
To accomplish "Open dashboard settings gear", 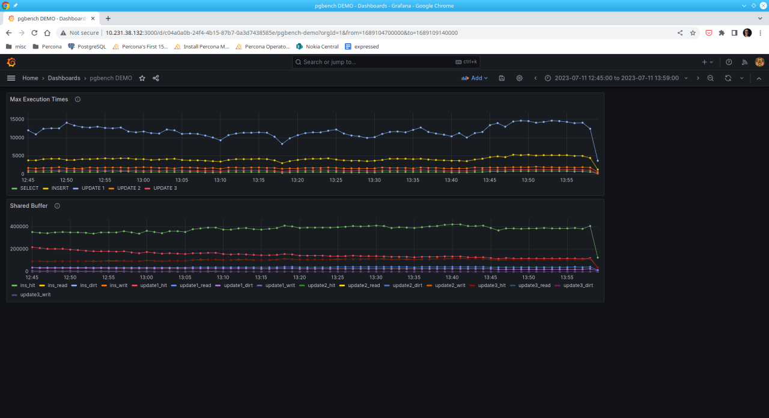I will tap(519, 78).
